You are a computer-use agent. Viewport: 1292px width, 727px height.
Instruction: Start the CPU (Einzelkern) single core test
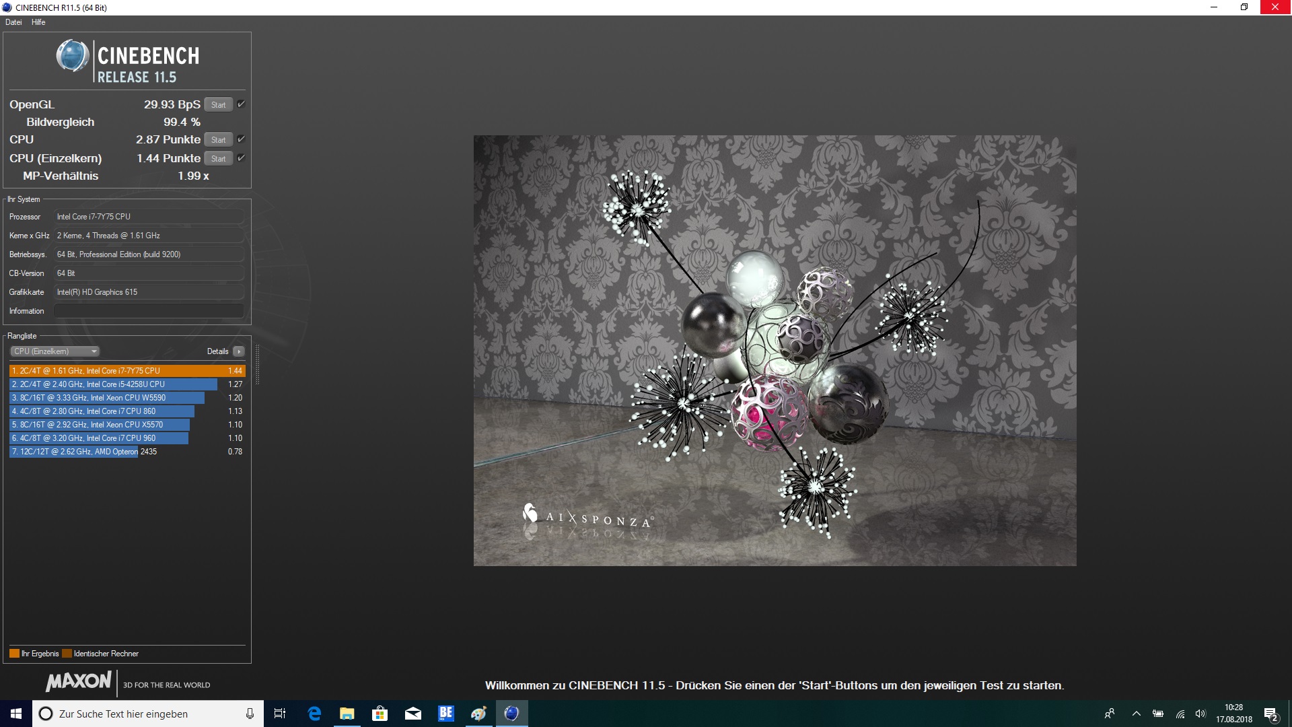[218, 158]
